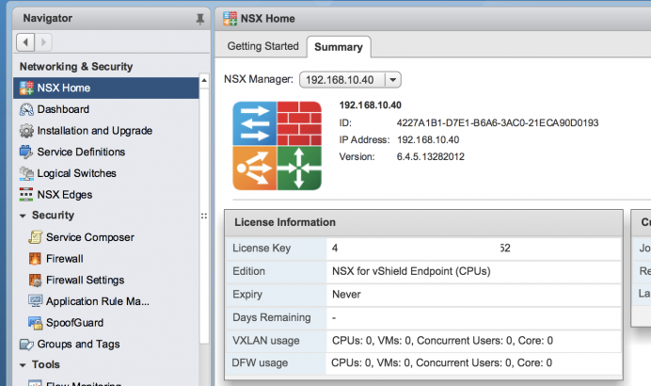The image size is (651, 386).
Task: Click the large NSX logo image
Action: (x=277, y=146)
